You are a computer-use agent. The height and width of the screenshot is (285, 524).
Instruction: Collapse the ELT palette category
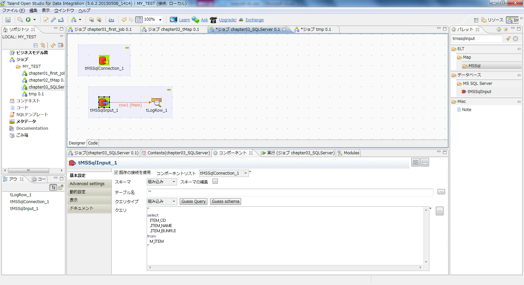coord(519,49)
